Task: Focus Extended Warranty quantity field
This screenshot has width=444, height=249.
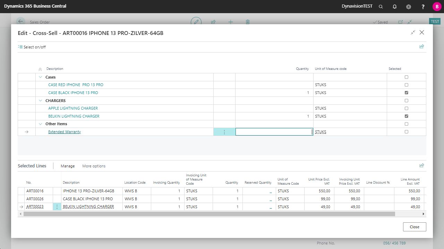Action: [274, 132]
